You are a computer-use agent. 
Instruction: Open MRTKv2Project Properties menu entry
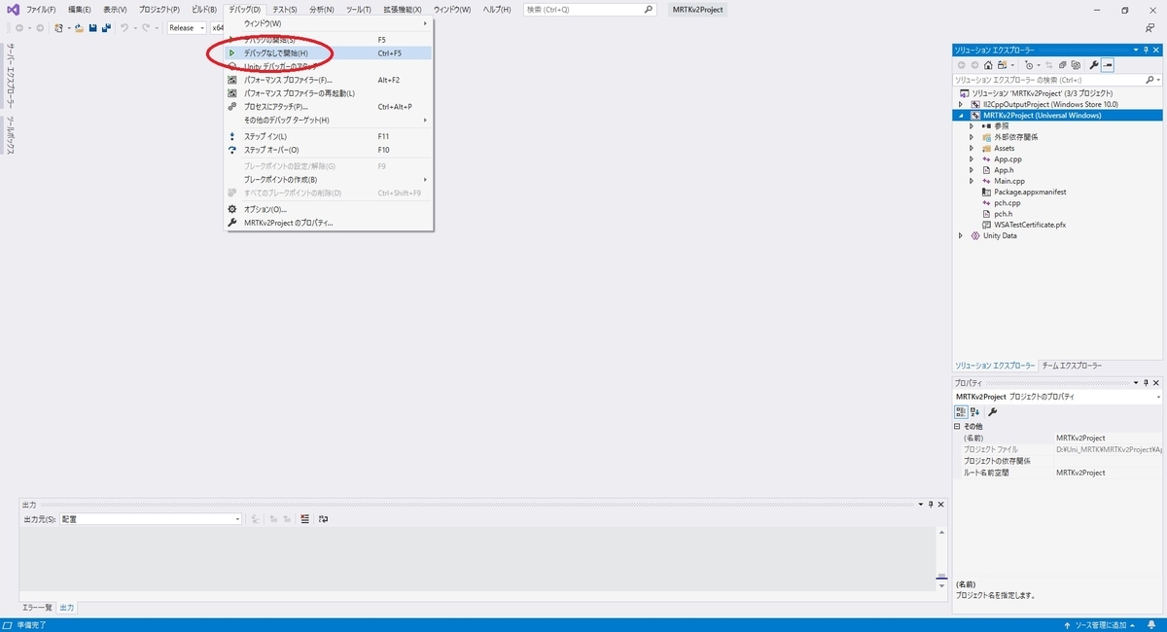pyautogui.click(x=330, y=223)
